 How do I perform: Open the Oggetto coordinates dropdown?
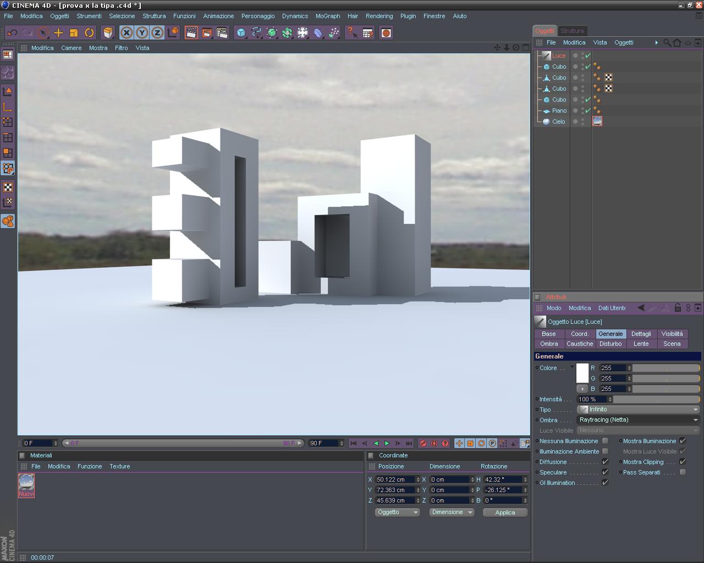pyautogui.click(x=397, y=512)
